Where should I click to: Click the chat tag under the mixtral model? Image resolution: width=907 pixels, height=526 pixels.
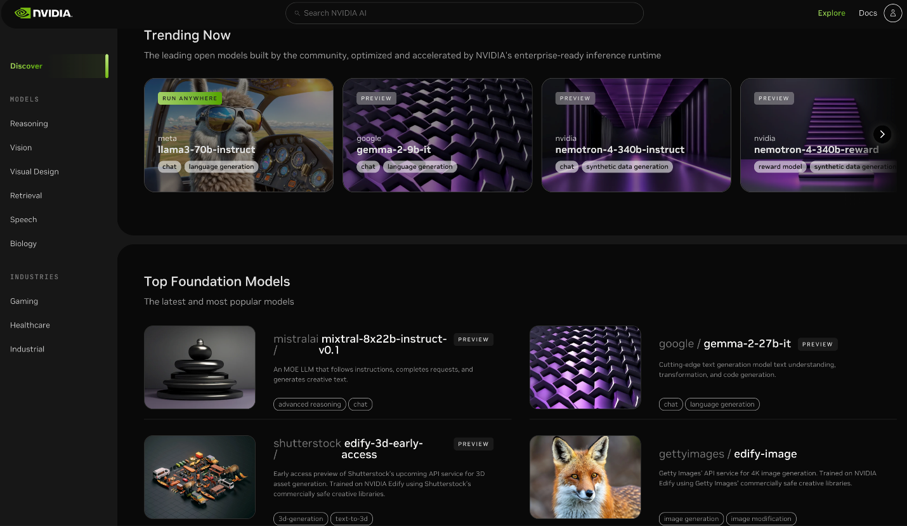(x=360, y=404)
